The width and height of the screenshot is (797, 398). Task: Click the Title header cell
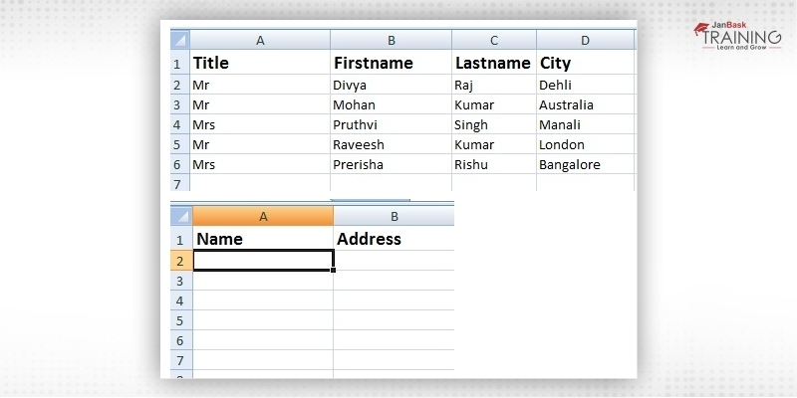tap(260, 63)
